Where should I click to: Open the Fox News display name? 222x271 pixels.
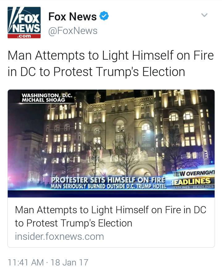point(73,17)
